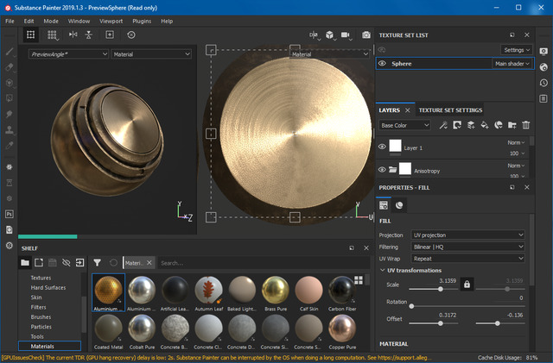Click the Settings button in Texture Set List

point(517,50)
